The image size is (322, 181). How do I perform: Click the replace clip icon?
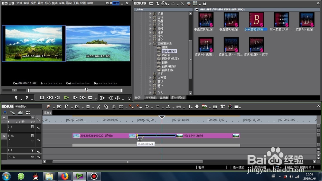(x=121, y=107)
